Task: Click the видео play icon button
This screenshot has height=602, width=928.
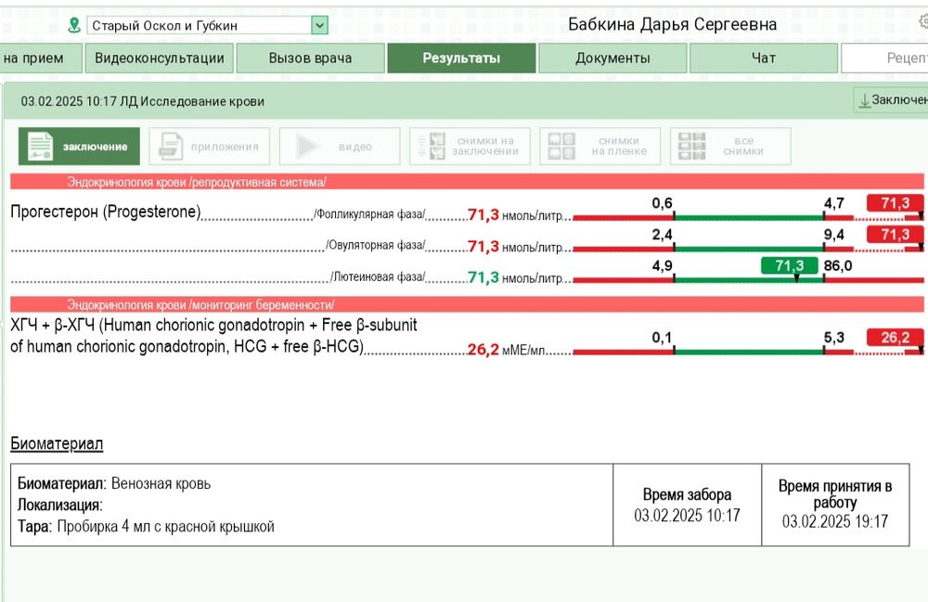Action: tap(340, 147)
